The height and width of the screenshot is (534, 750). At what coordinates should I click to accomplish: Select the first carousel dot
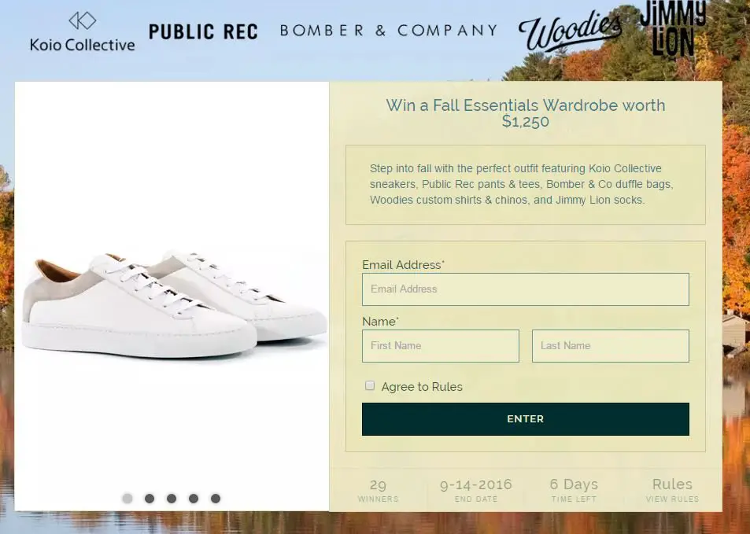tap(127, 498)
